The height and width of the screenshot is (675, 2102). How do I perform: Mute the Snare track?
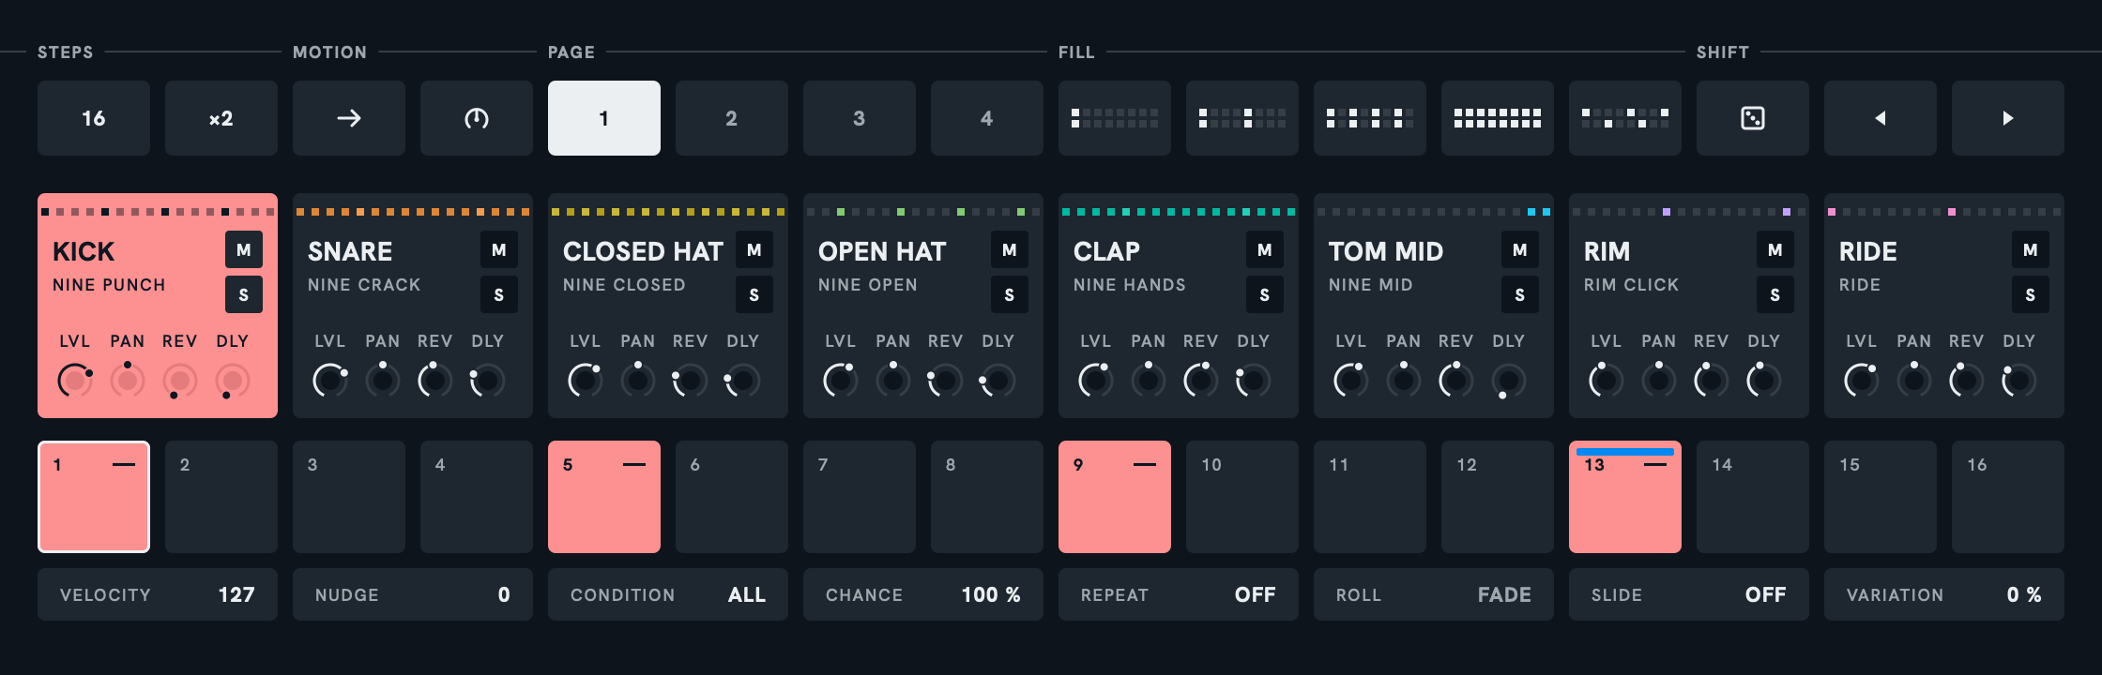coord(499,250)
